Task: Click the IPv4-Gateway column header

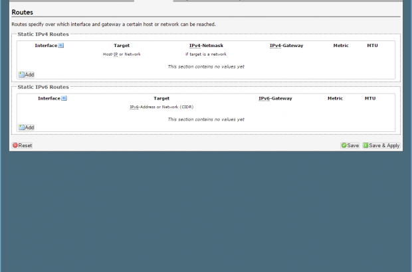Action: pyautogui.click(x=286, y=46)
